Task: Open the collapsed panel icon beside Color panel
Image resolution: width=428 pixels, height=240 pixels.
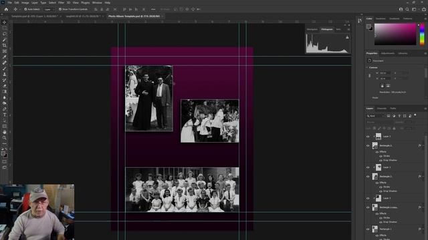Action: click(x=360, y=21)
